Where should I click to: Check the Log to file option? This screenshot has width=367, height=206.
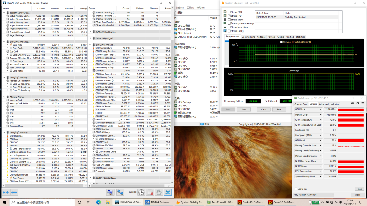pos(295,189)
